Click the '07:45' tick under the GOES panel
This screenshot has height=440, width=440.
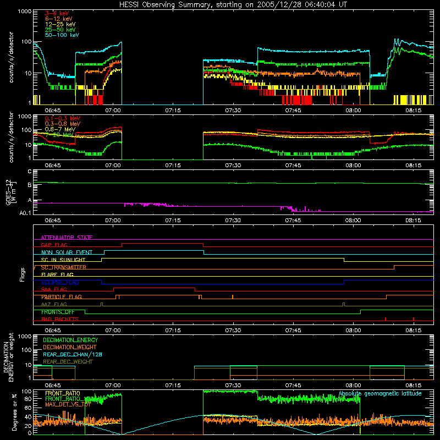(293, 221)
